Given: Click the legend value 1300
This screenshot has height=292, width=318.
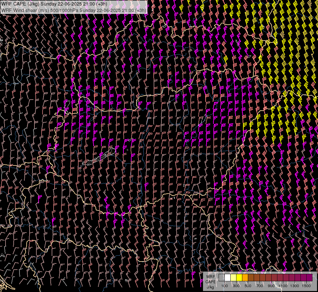Looking at the screenshot, I should [x=295, y=286].
